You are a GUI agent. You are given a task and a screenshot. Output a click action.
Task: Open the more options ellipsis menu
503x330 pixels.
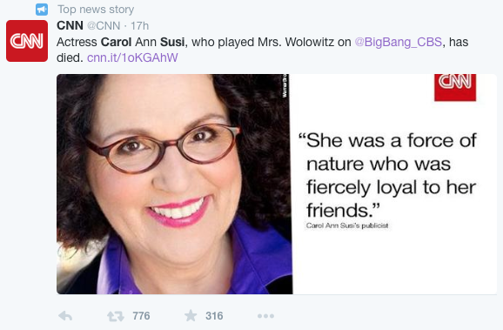(x=265, y=316)
